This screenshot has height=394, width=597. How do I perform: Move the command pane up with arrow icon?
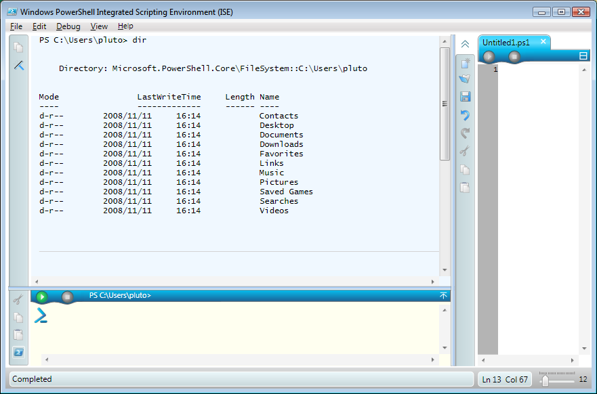click(x=443, y=295)
